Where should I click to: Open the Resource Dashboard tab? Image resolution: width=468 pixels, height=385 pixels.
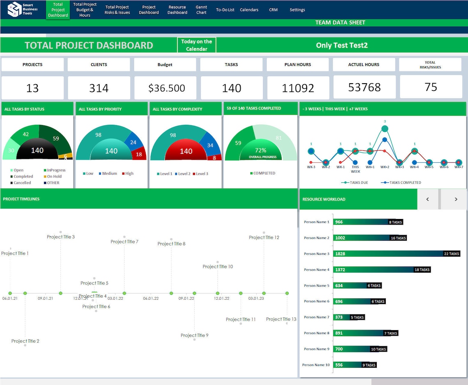point(177,10)
